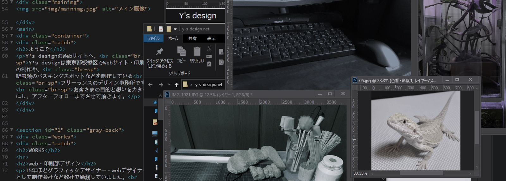The image size is (506, 181).
Task: Click the クリップボード group label
Action: coord(179,73)
